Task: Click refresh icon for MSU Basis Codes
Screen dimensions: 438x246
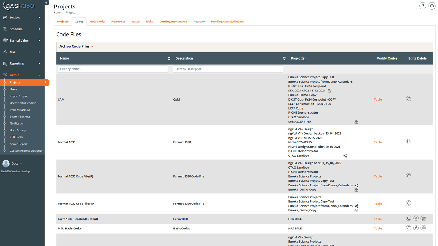Action: click(409, 228)
